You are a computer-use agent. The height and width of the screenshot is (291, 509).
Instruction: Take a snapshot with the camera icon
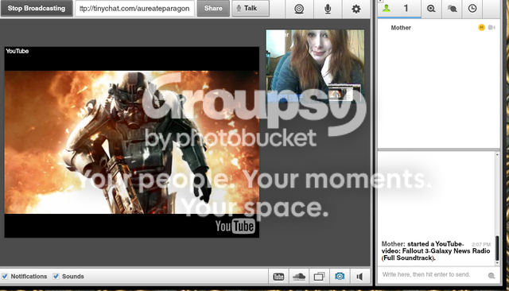click(x=340, y=277)
